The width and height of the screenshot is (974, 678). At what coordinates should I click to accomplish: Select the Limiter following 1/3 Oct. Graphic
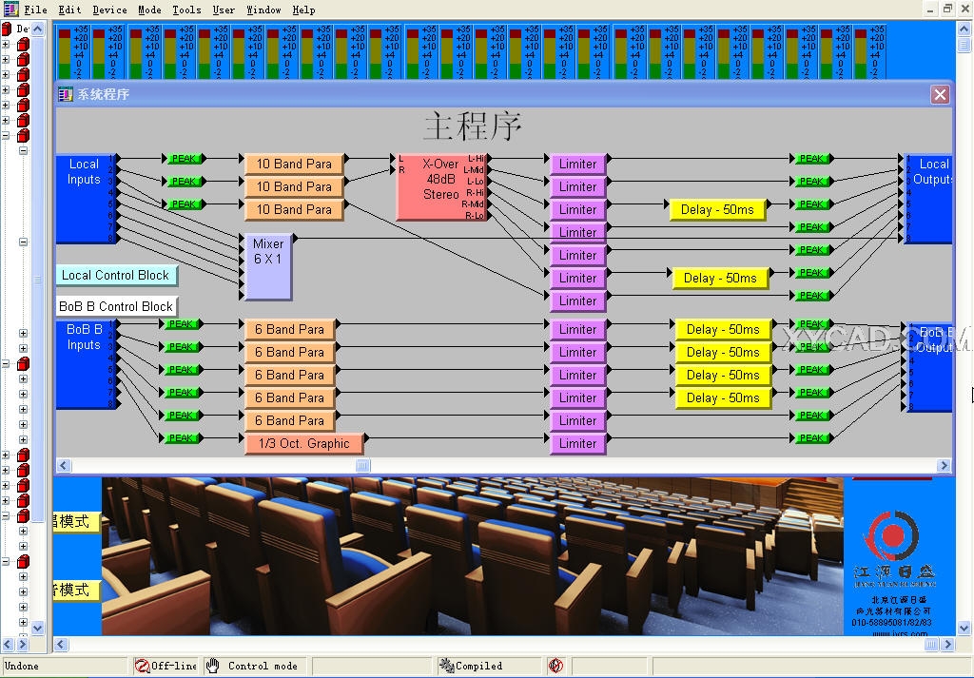click(x=577, y=443)
